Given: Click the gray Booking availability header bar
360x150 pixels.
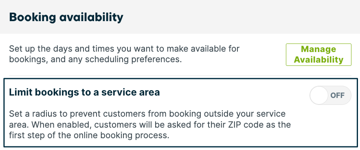Looking at the screenshot, I should 180,17.
